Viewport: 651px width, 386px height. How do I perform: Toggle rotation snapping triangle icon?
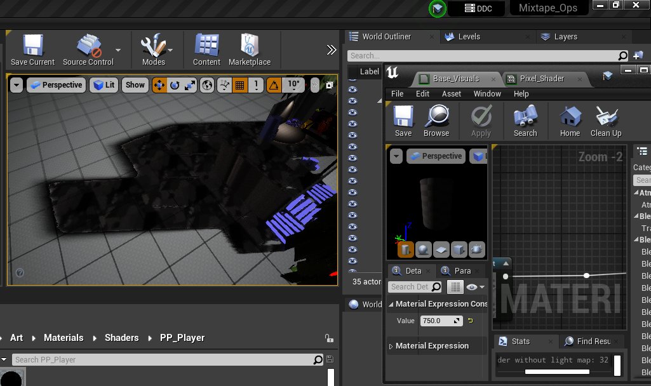click(274, 85)
